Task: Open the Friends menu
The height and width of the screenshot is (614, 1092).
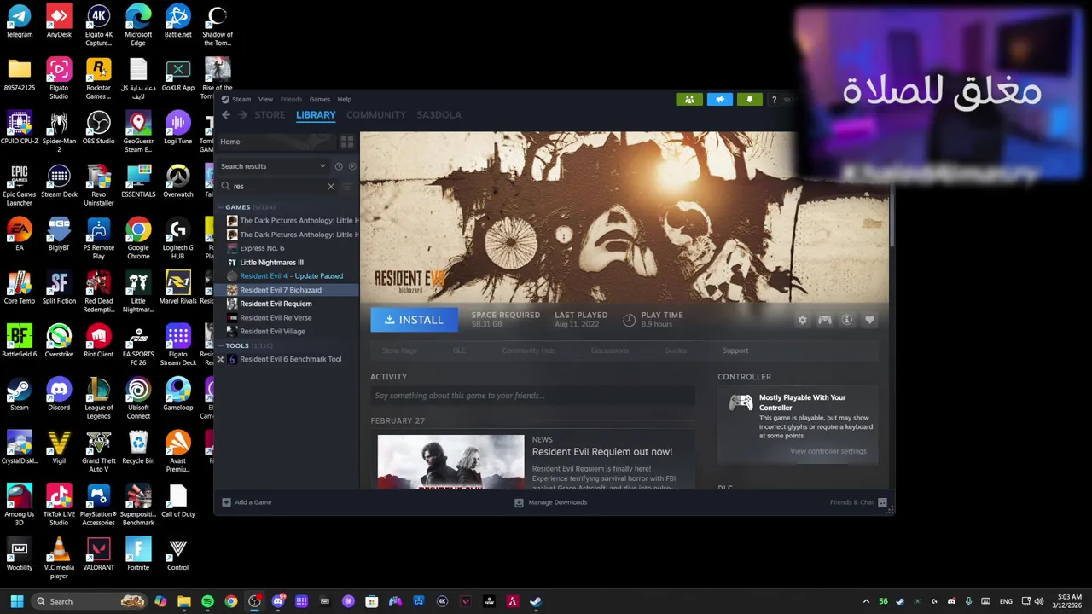Action: click(291, 100)
